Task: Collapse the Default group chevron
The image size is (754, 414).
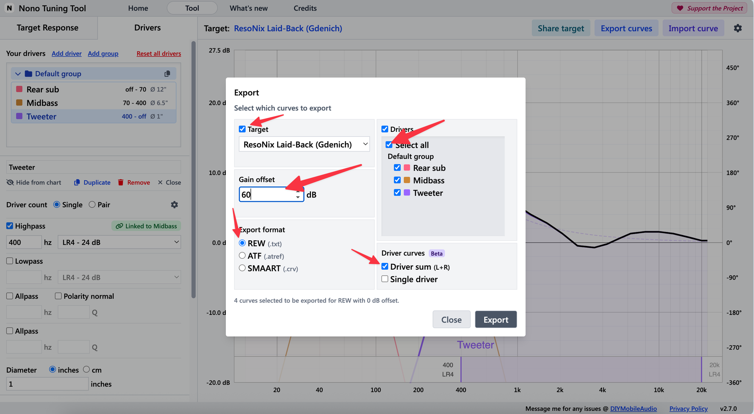Action: point(18,74)
